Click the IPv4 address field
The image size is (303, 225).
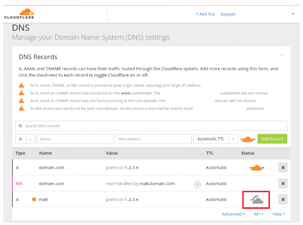coord(153,139)
